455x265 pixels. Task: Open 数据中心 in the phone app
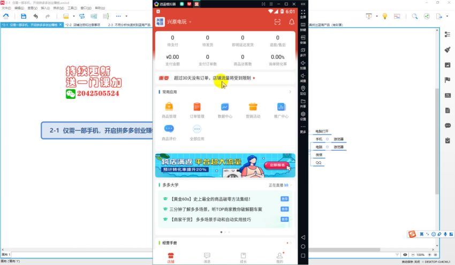click(x=225, y=110)
